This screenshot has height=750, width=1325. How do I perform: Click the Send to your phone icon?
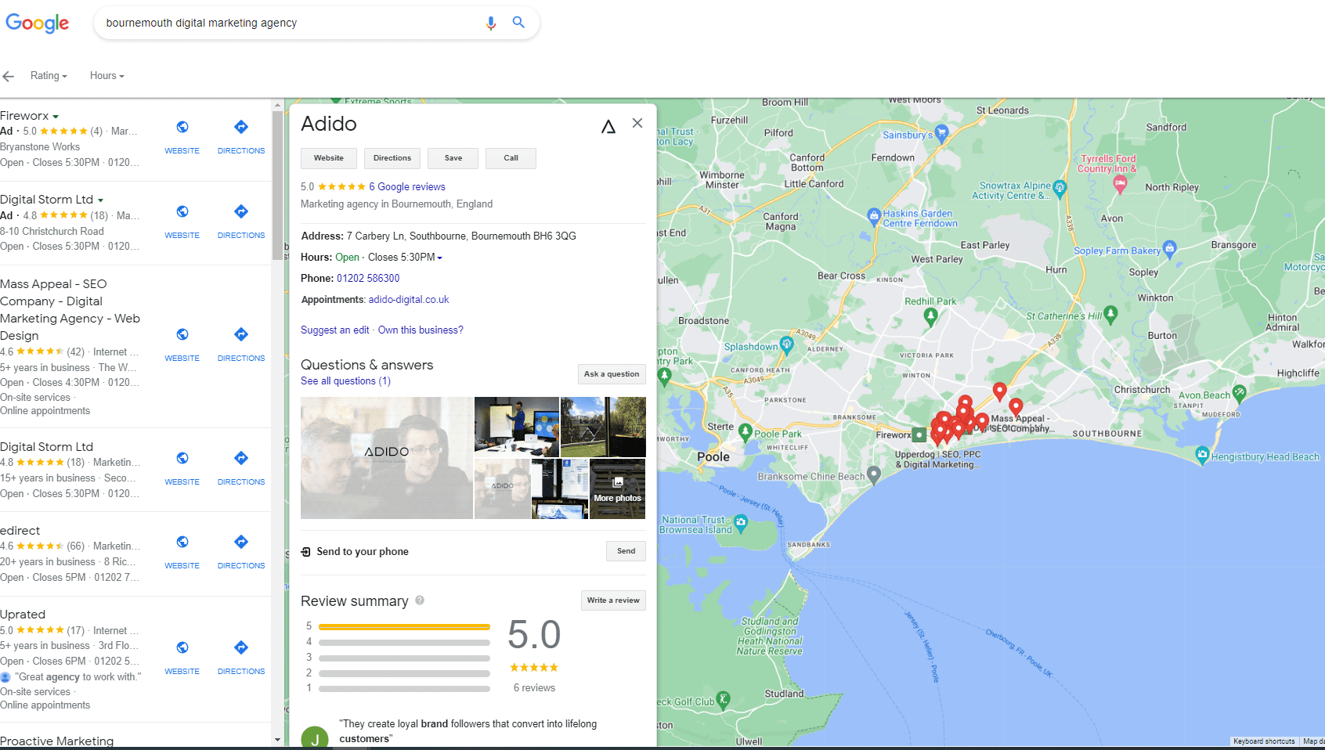(x=306, y=552)
